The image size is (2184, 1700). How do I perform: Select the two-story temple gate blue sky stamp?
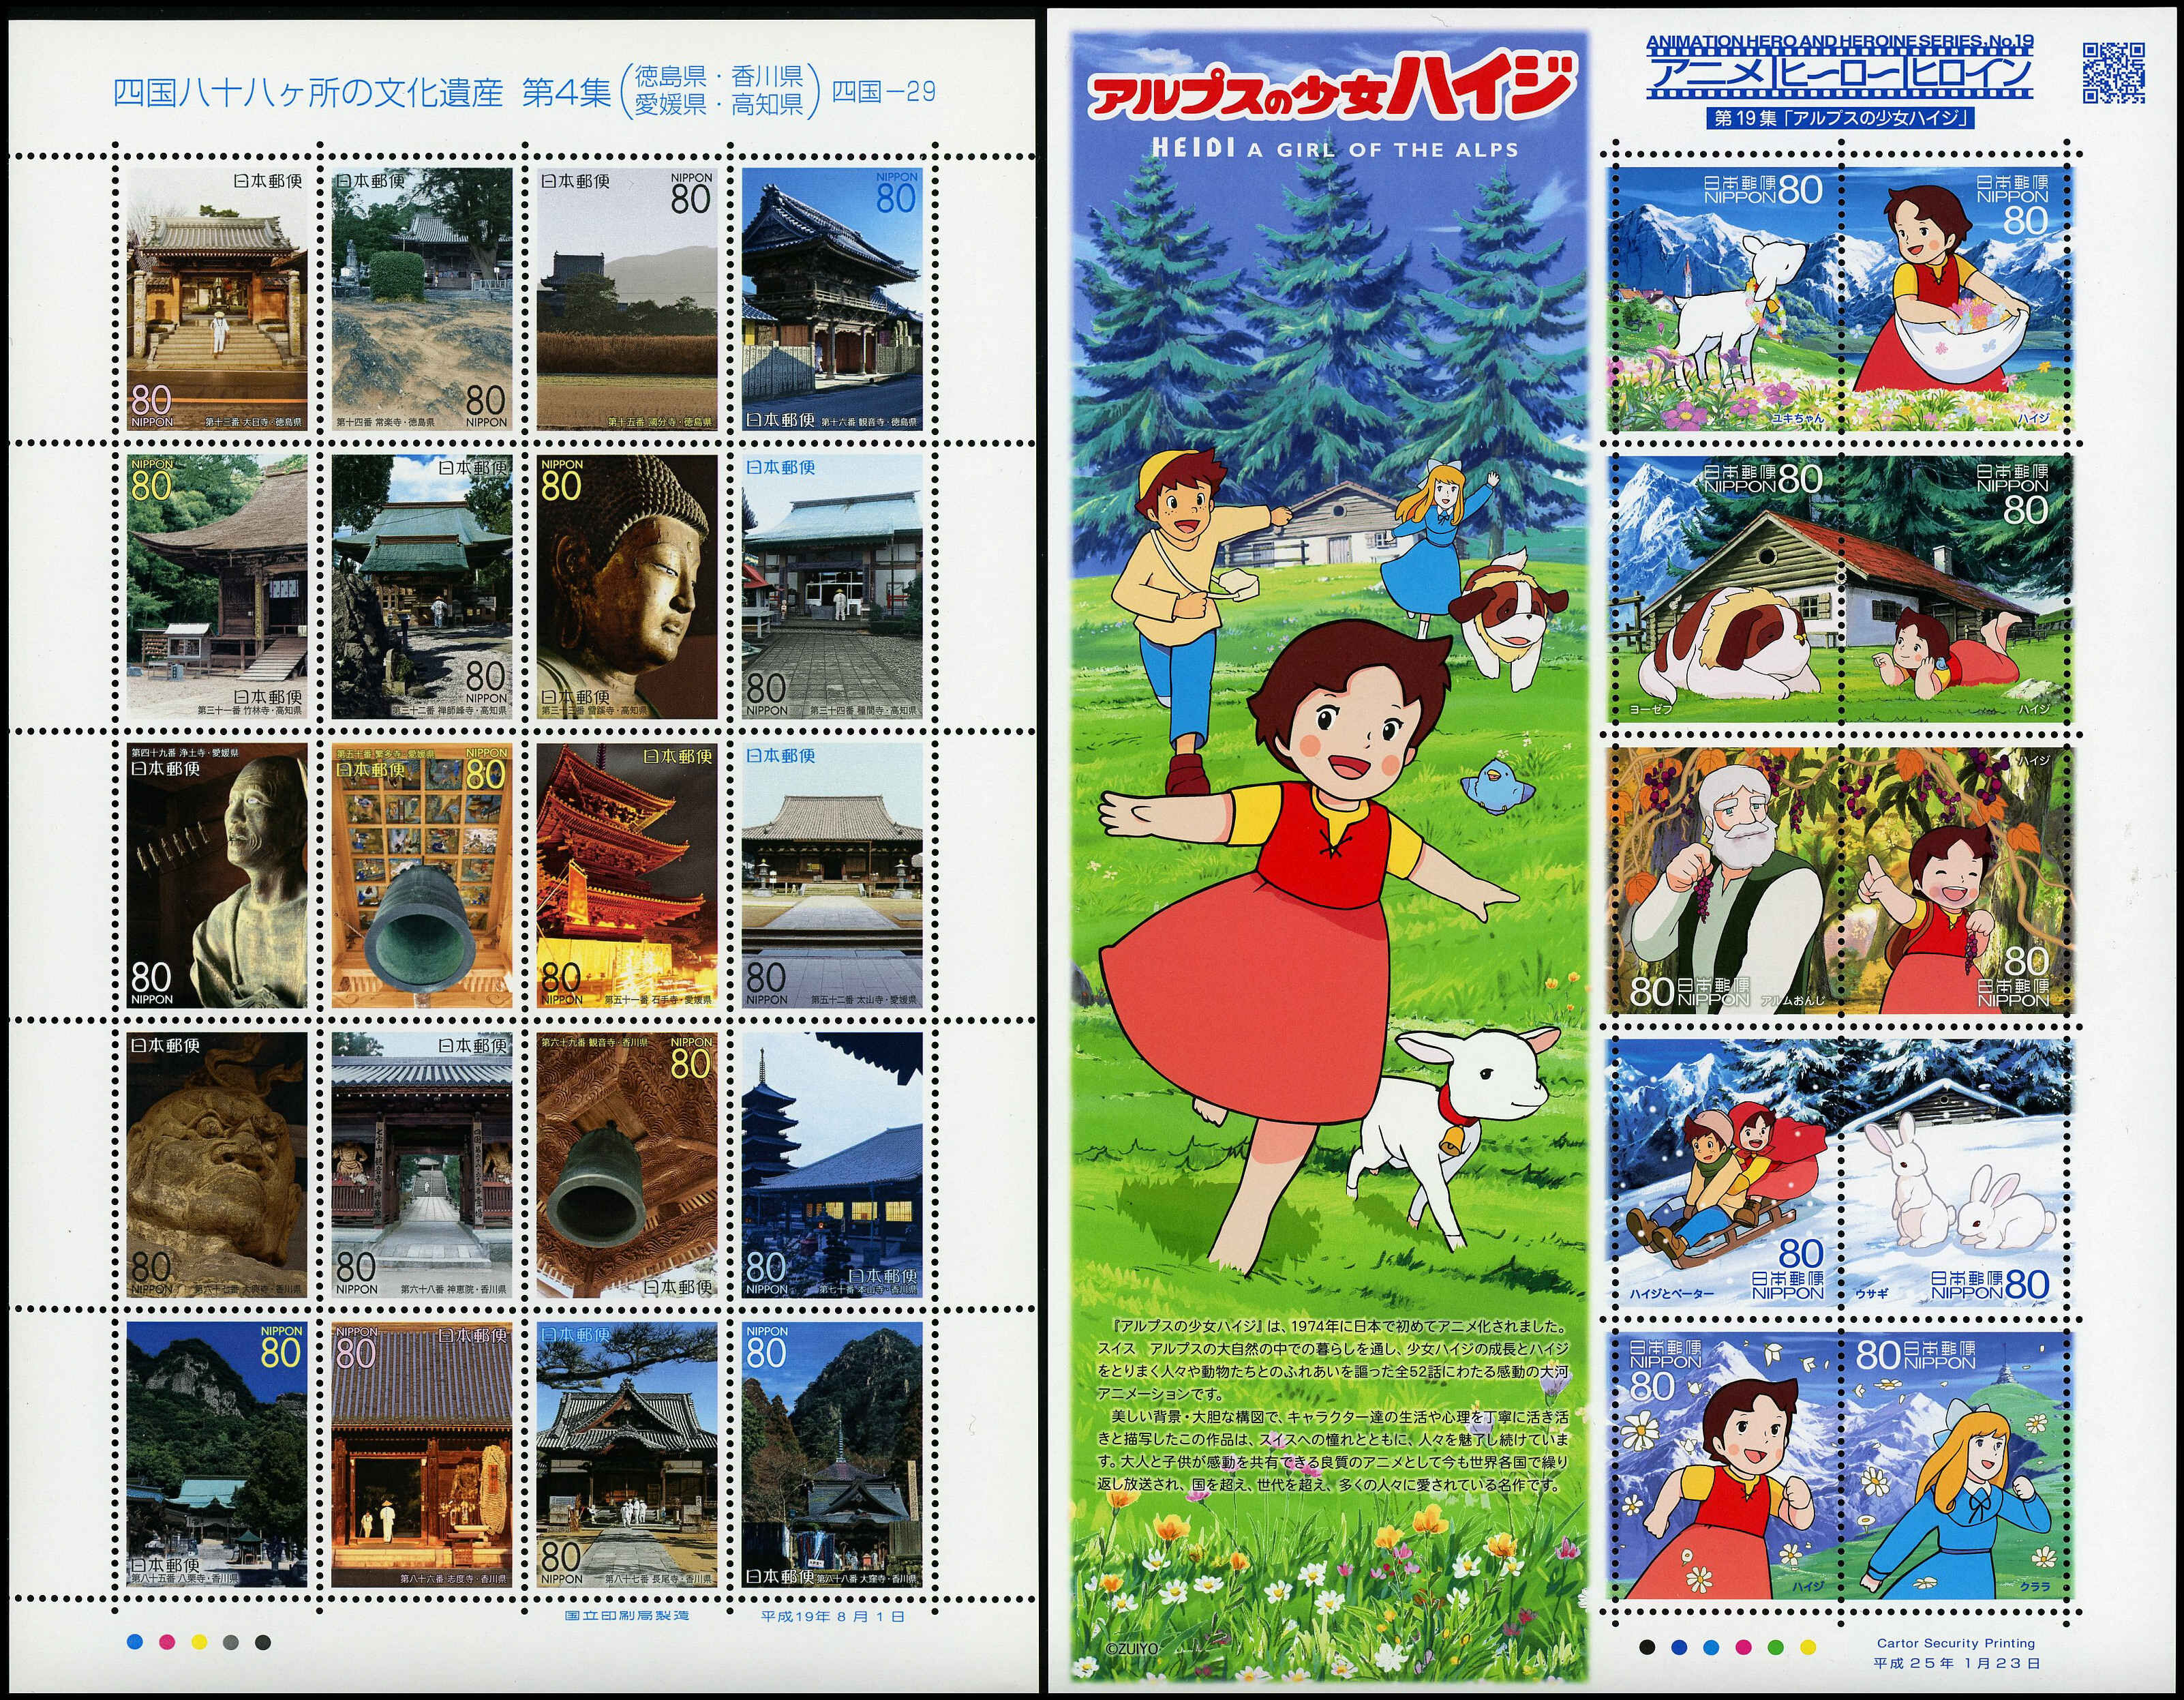click(x=832, y=299)
